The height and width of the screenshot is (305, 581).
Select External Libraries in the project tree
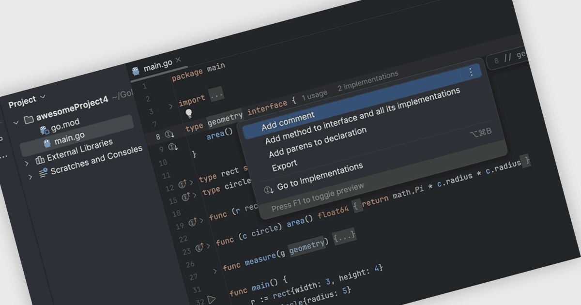coord(80,150)
